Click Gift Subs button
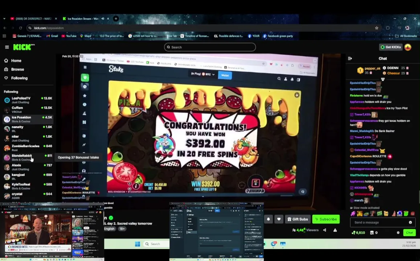 coord(298,219)
